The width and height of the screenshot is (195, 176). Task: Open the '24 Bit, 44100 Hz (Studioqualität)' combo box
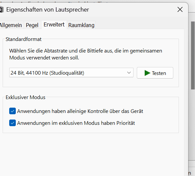pos(71,73)
